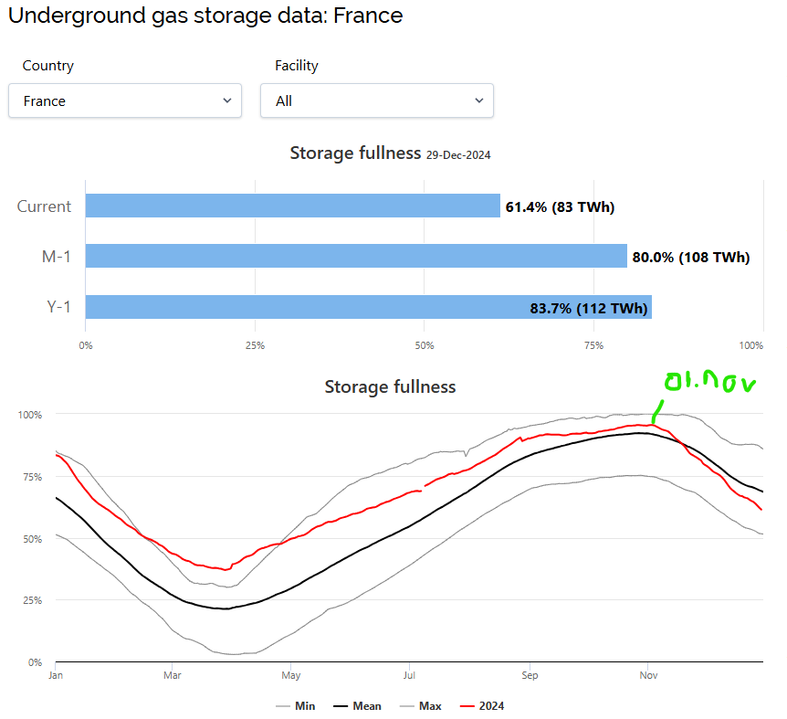The height and width of the screenshot is (719, 787).
Task: Open the Facility dropdown showing All
Action: [376, 100]
